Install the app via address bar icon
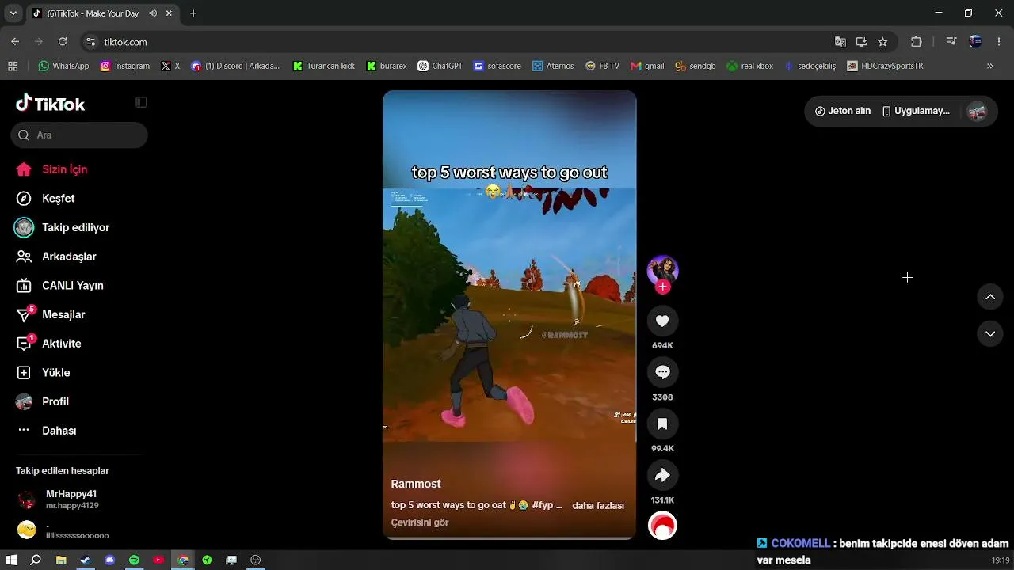 coord(862,42)
